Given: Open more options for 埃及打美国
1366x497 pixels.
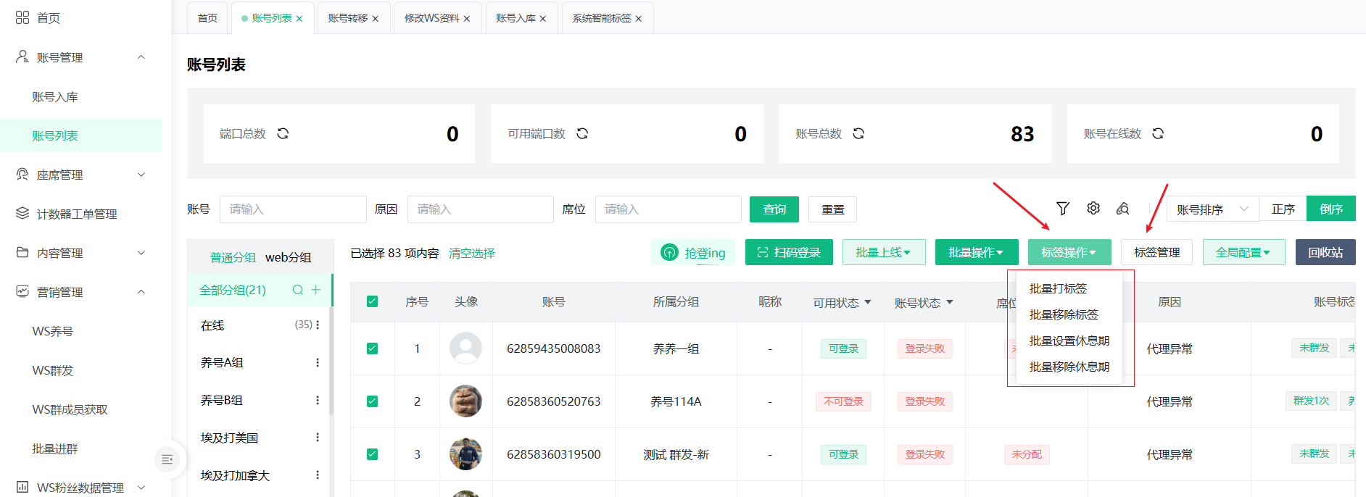Looking at the screenshot, I should (318, 438).
